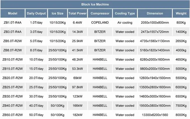Click the Weight column header
190x119 pixels.
181,13
